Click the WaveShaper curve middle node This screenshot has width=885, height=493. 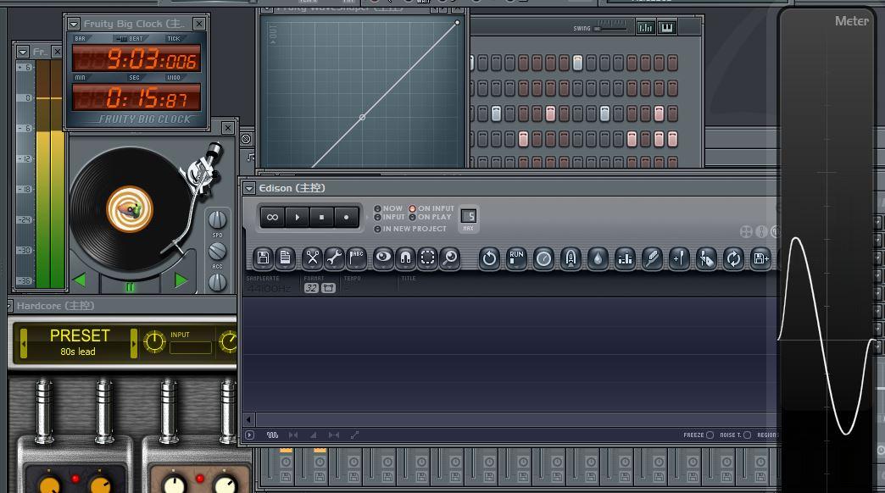pyautogui.click(x=362, y=118)
